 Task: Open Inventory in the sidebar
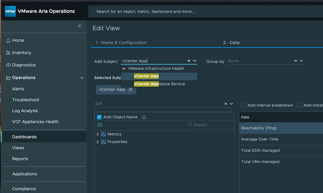(21, 53)
